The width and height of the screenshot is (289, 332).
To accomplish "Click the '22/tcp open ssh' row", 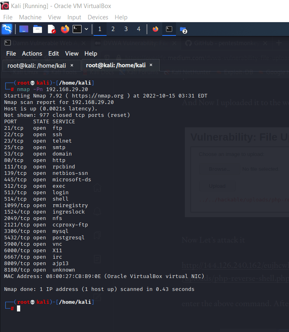I will (x=33, y=135).
